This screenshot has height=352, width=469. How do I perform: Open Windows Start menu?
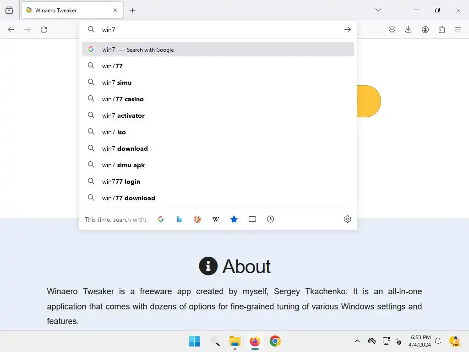click(x=194, y=341)
